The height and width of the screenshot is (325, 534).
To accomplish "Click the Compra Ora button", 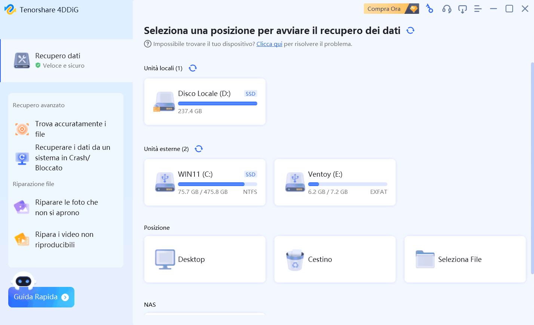I will click(x=391, y=9).
